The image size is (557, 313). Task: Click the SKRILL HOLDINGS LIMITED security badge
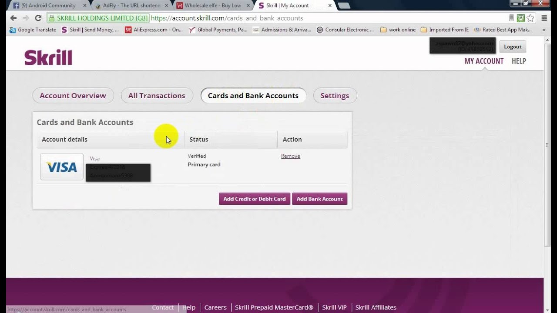coord(98,18)
